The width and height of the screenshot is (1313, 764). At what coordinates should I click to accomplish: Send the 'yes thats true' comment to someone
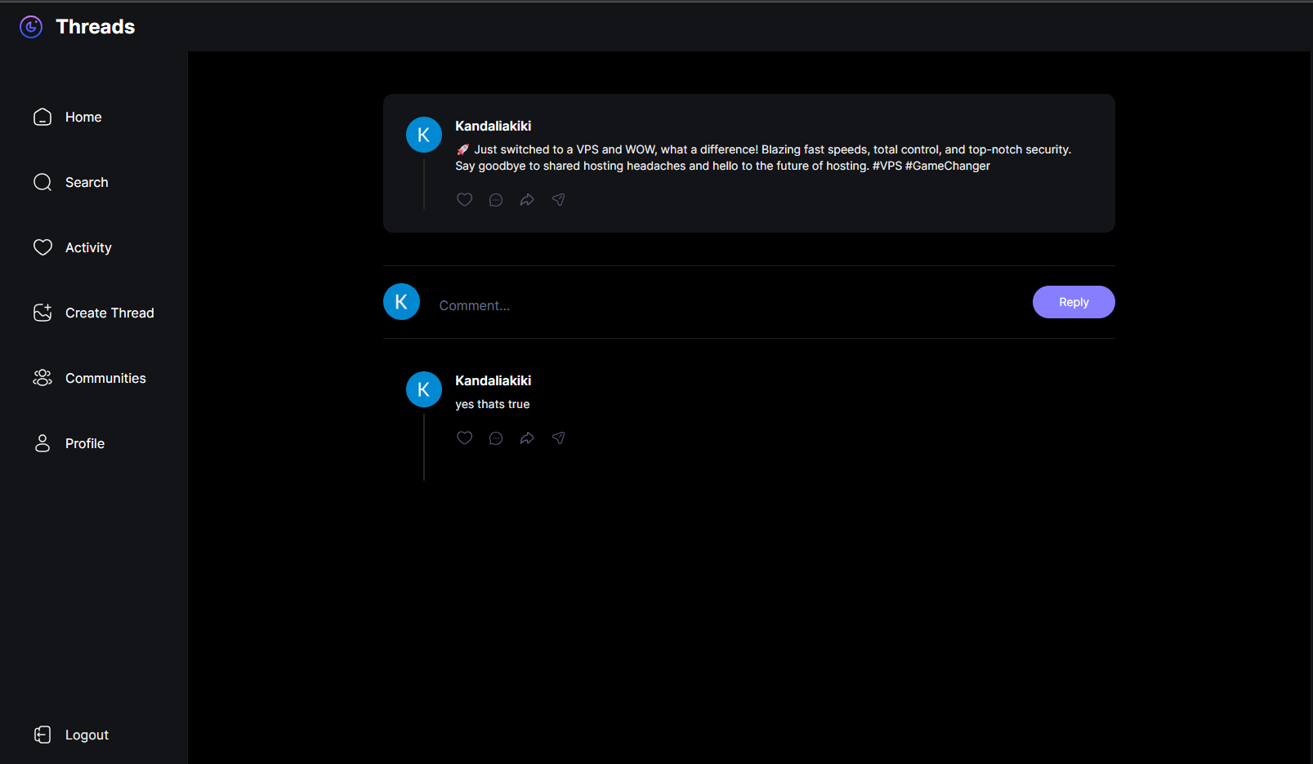558,438
